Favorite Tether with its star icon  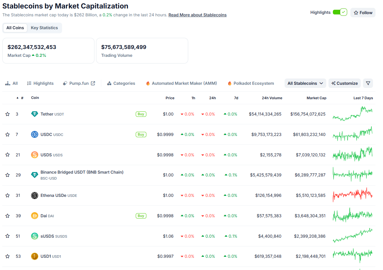(x=8, y=114)
